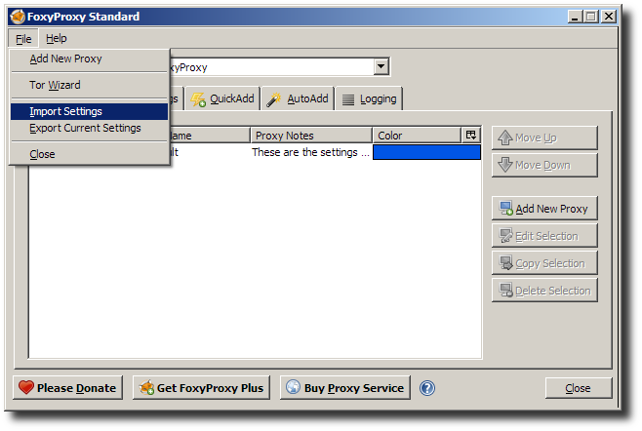Switch to the AutoAdd tab
Screen dimensions: 642x431
pyautogui.click(x=299, y=98)
